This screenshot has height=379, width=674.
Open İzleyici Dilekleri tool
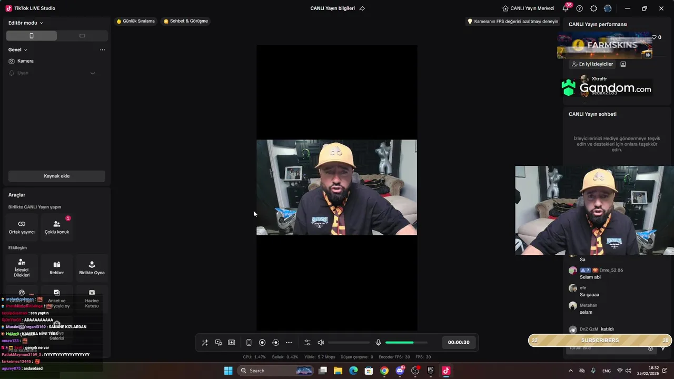click(22, 268)
